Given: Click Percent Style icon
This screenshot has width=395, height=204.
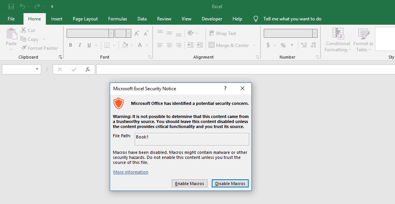Looking at the screenshot, I should pyautogui.click(x=283, y=45).
